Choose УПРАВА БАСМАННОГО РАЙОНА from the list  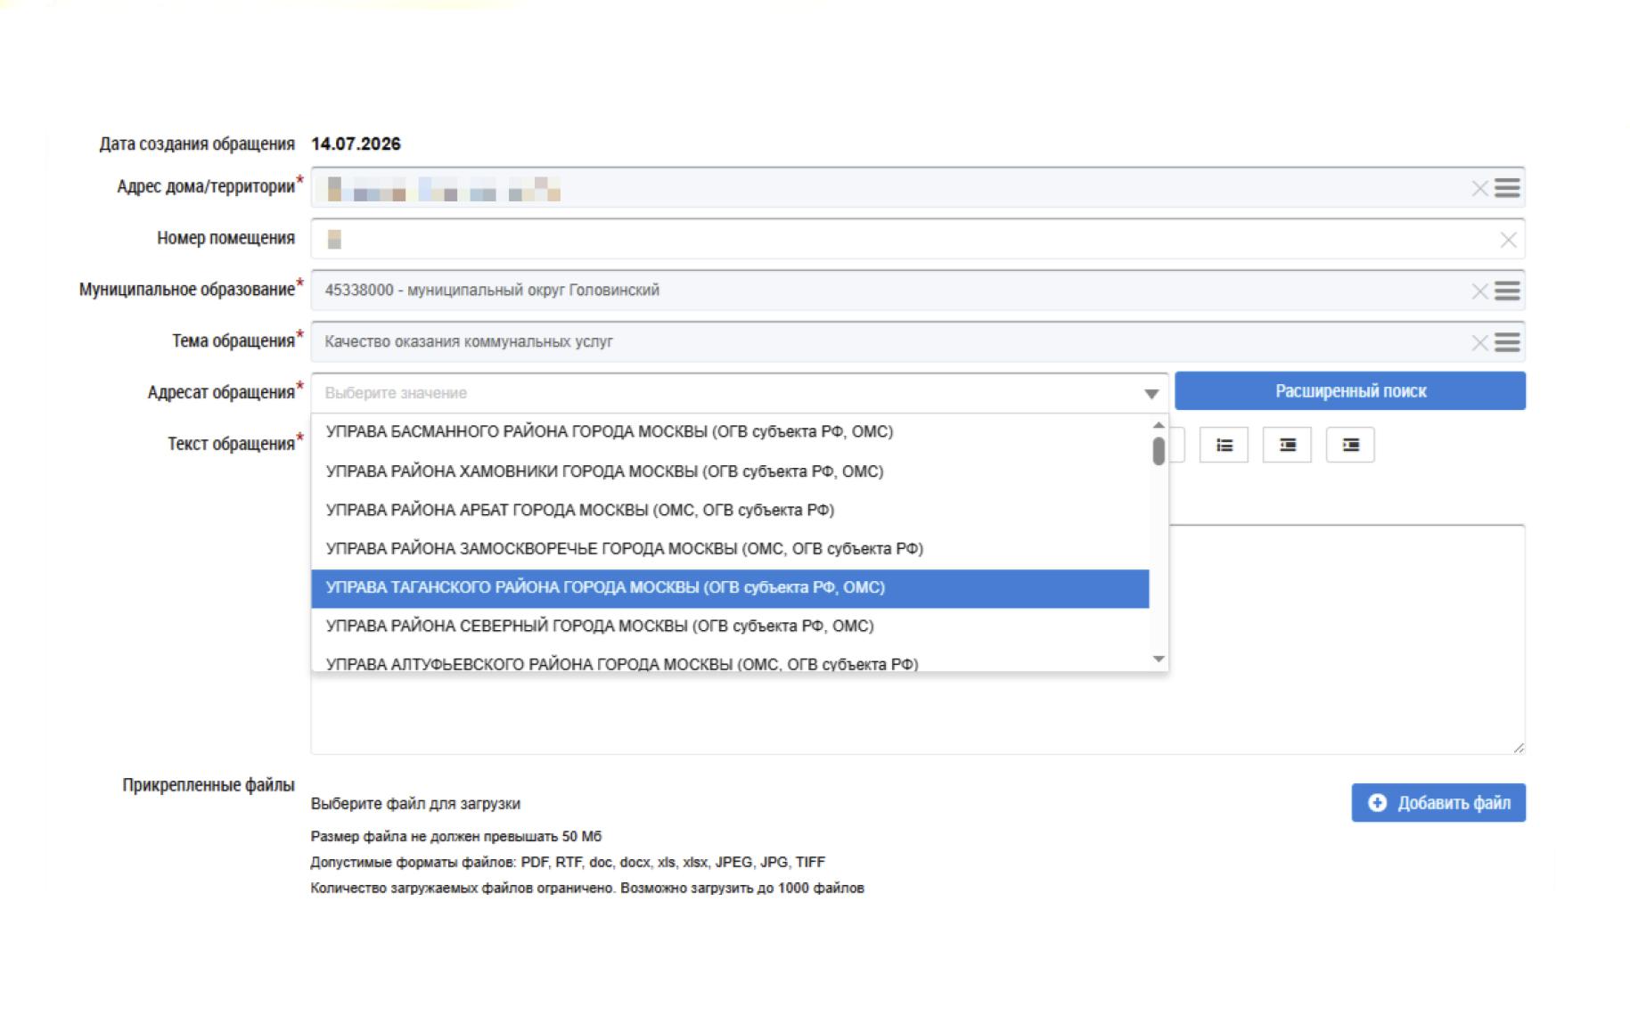tap(730, 432)
